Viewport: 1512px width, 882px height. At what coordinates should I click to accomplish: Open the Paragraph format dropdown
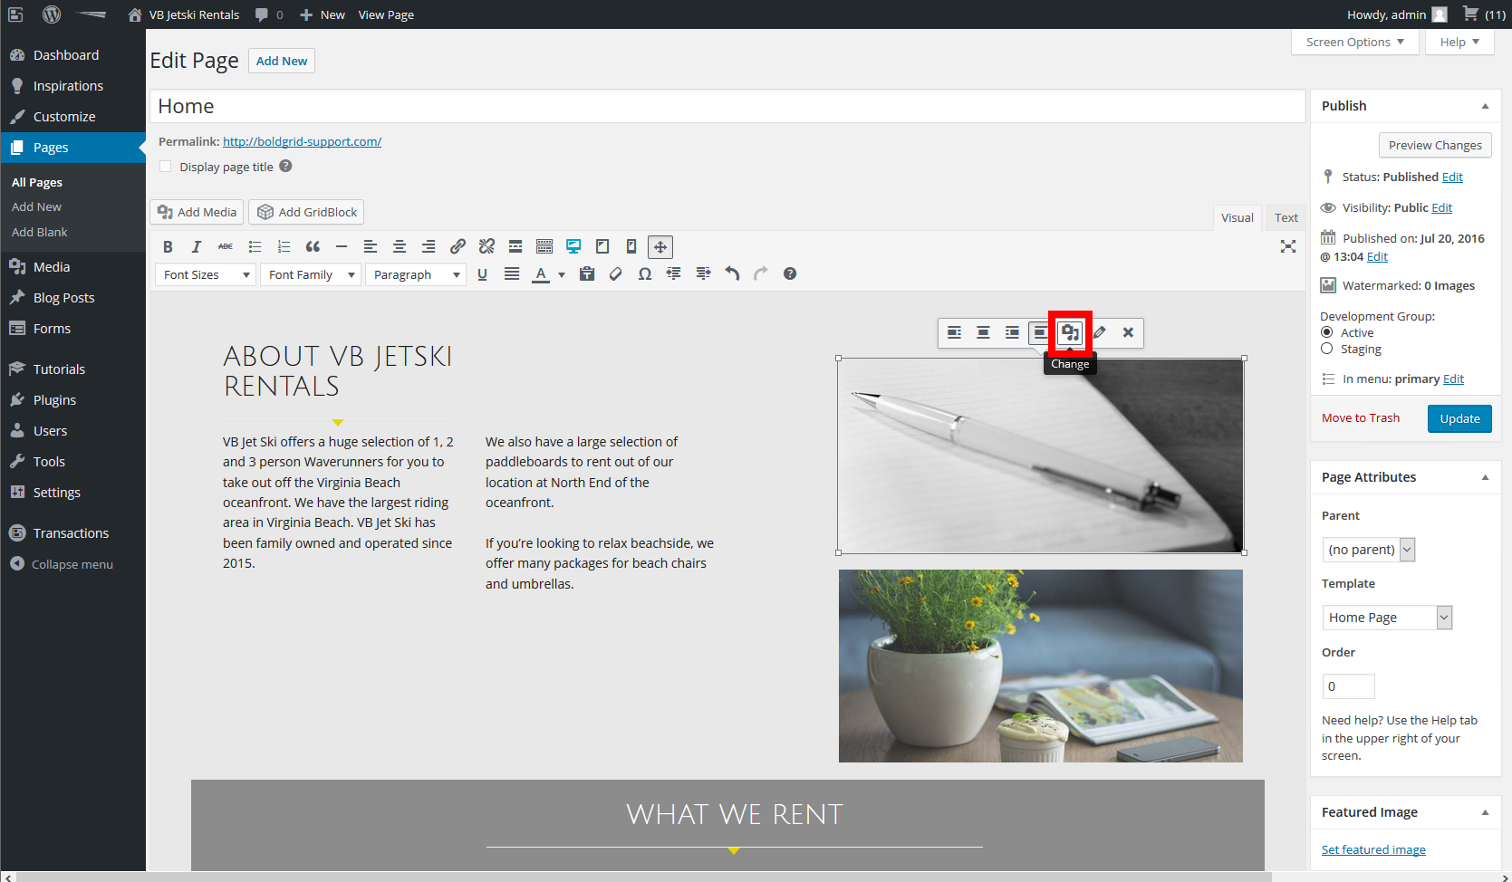click(x=416, y=274)
